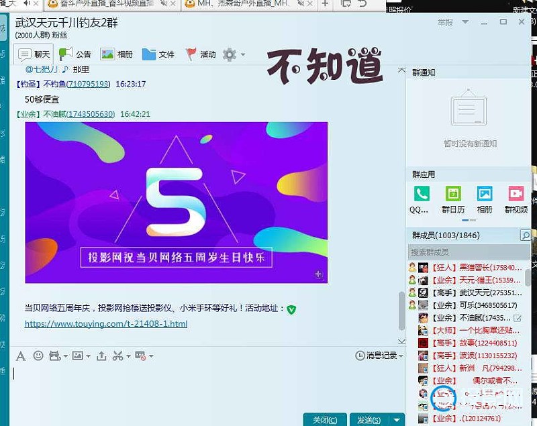537x426 pixels.
Task: Expand the scissors screenshot dropdown arrow
Action: (128, 356)
